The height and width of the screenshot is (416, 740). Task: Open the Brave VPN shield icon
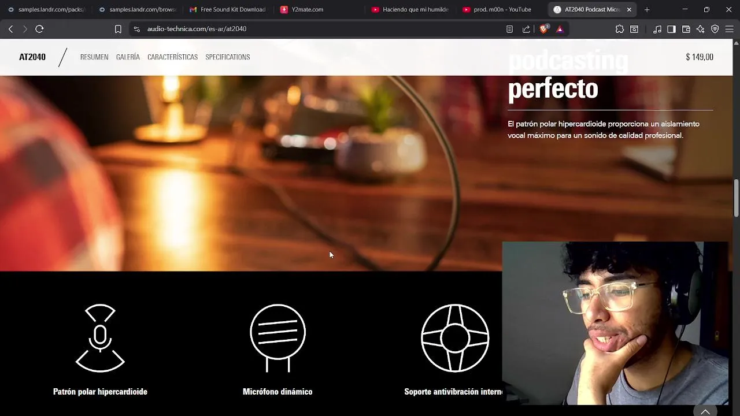pos(715,29)
